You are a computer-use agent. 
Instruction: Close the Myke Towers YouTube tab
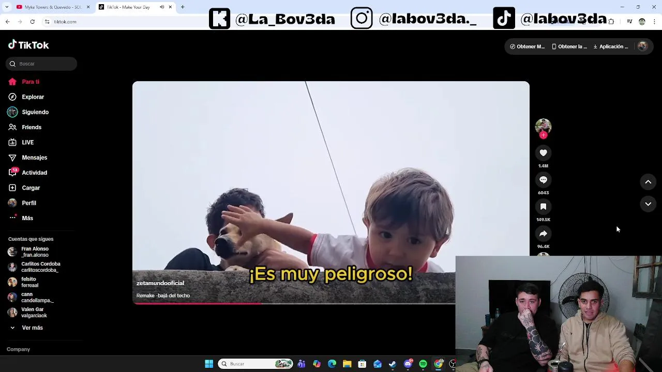pos(88,7)
